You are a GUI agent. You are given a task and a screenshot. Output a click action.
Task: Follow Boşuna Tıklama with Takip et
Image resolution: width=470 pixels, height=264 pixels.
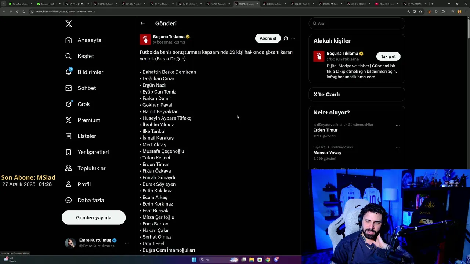388,56
